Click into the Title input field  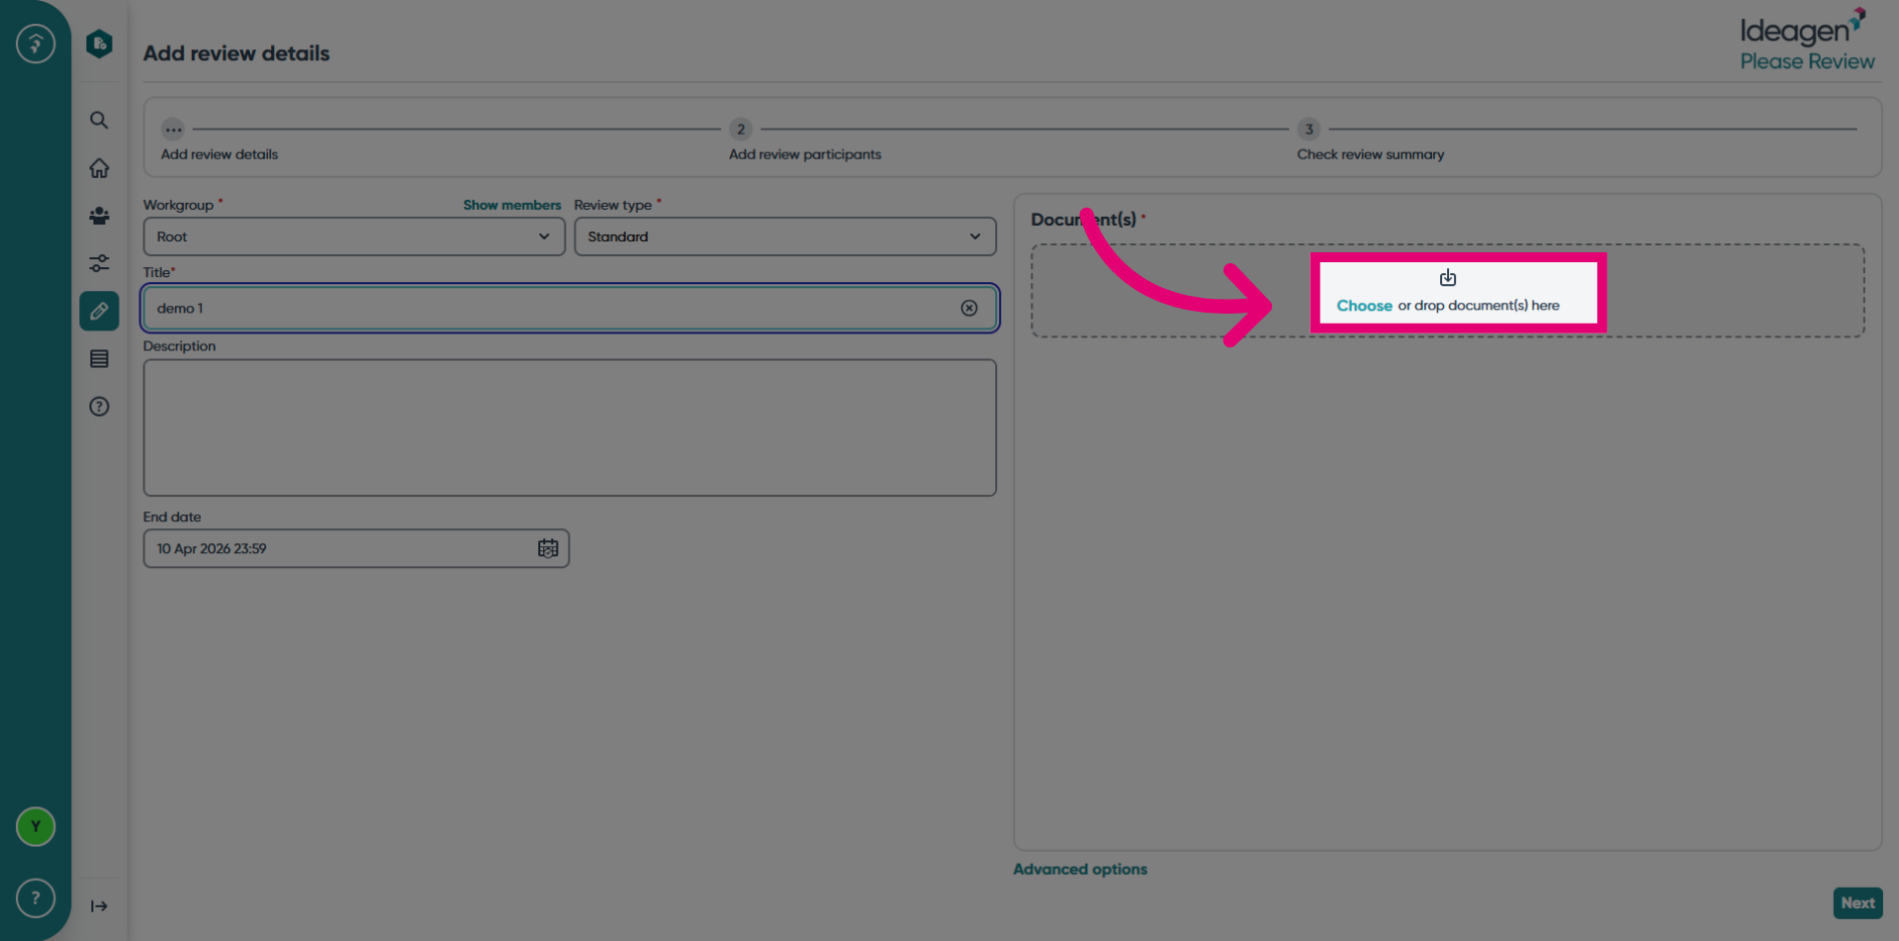point(570,308)
